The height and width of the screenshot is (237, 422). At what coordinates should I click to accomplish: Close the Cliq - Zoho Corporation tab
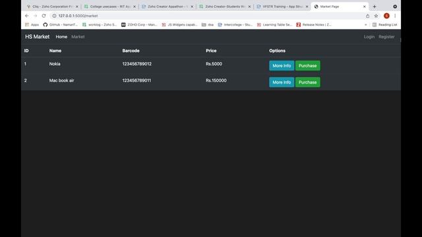76,7
